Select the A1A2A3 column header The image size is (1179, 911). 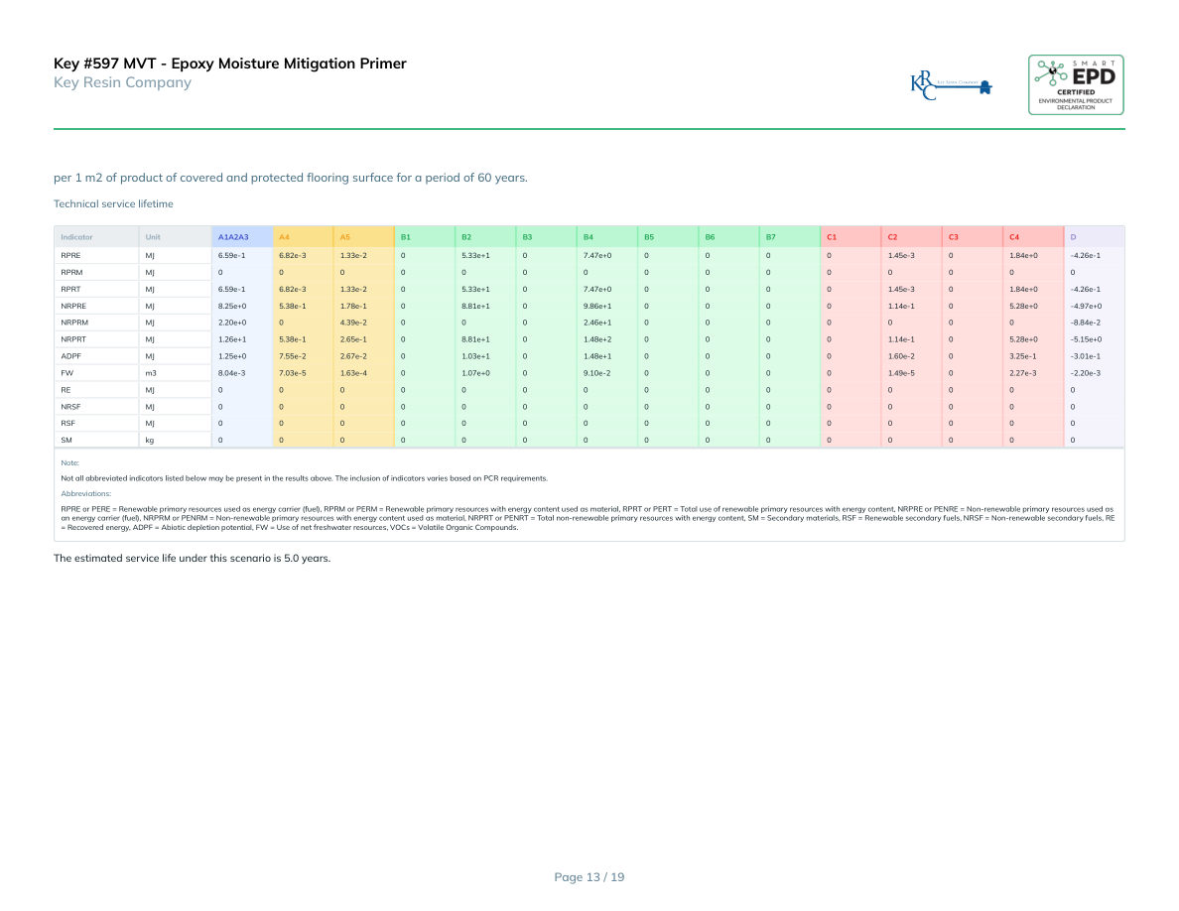click(x=232, y=237)
